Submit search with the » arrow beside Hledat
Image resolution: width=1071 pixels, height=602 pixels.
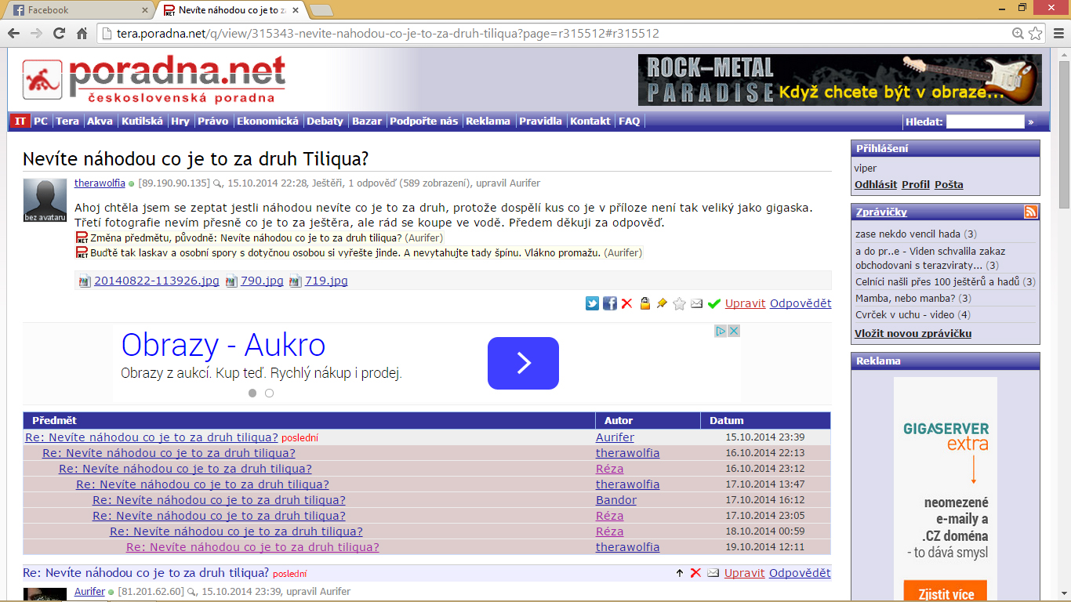click(x=1031, y=121)
